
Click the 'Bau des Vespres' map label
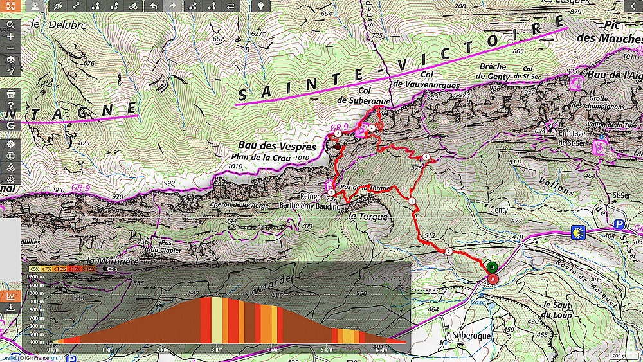(x=277, y=147)
